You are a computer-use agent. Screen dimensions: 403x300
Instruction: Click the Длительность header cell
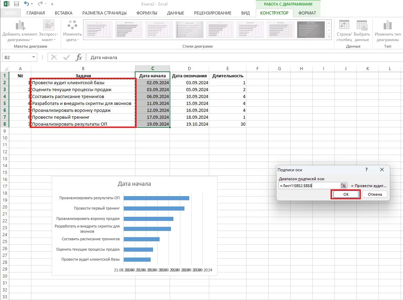coord(228,76)
